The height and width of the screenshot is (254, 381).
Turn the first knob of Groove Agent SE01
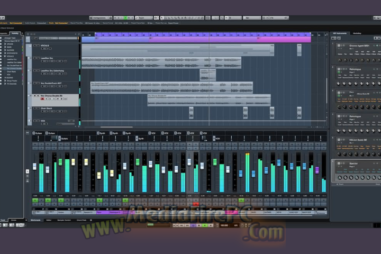click(340, 60)
